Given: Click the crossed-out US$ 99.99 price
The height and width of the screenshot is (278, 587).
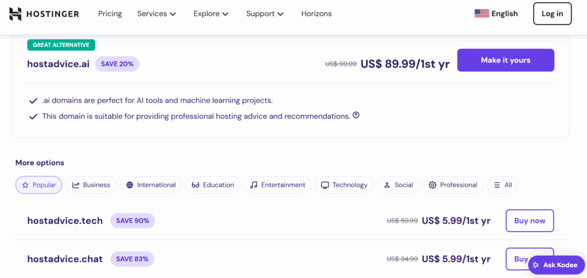Looking at the screenshot, I should tap(341, 64).
